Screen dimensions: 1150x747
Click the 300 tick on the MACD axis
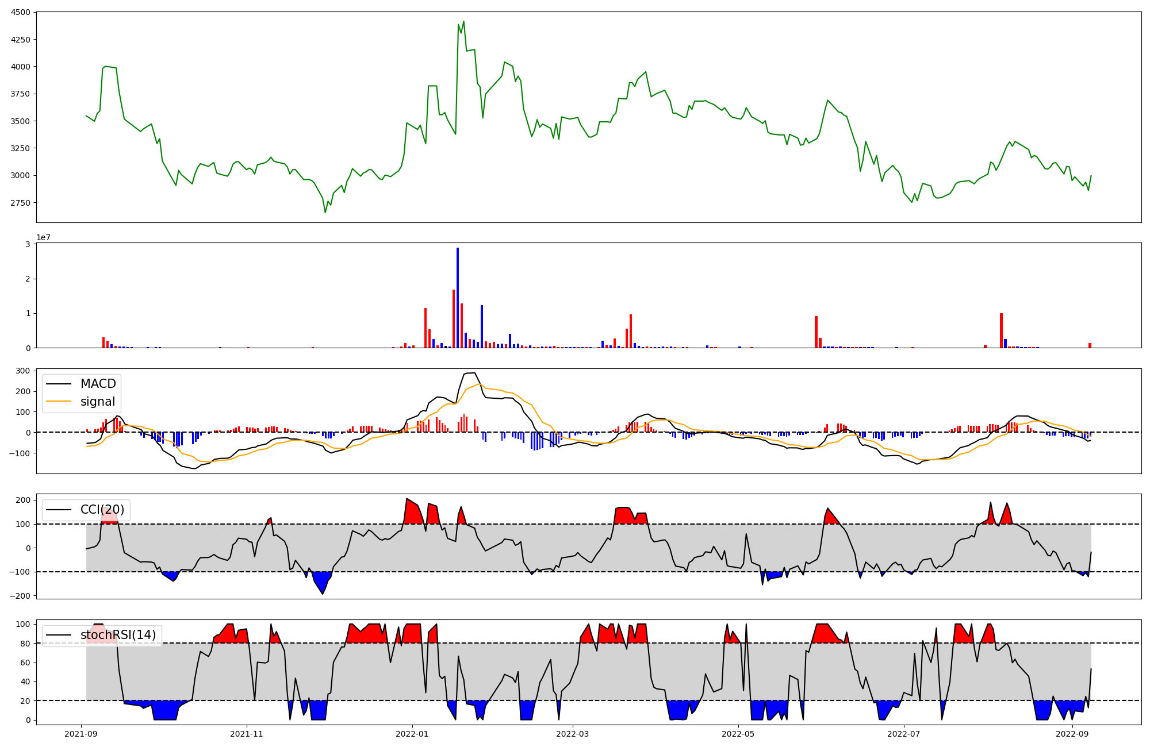point(23,371)
